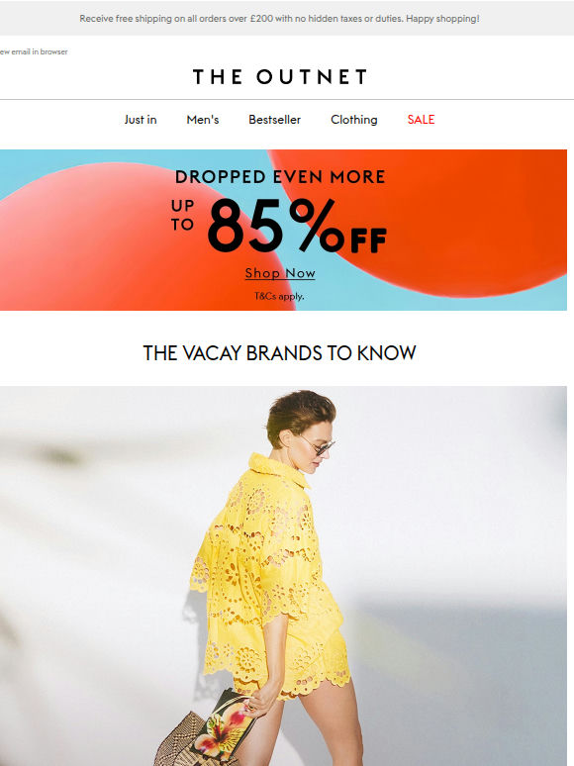Open the Bestseller navigation link
Image resolution: width=574 pixels, height=766 pixels.
pos(274,120)
